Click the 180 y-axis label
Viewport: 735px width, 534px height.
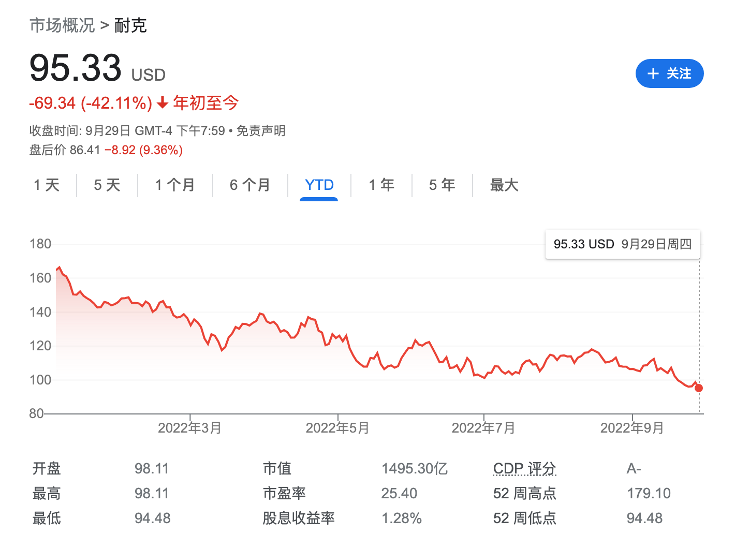(40, 244)
